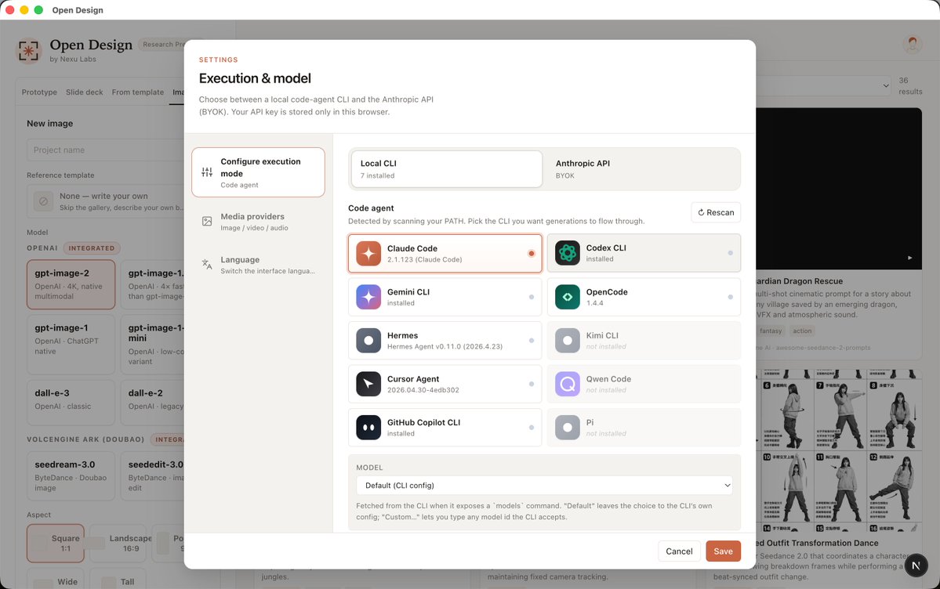This screenshot has height=589, width=940.
Task: Click the OpenCode diamond icon
Action: [x=567, y=297]
